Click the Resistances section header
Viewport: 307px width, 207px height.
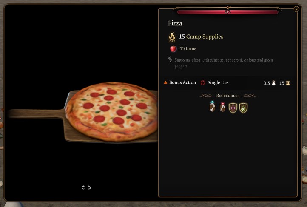click(228, 96)
